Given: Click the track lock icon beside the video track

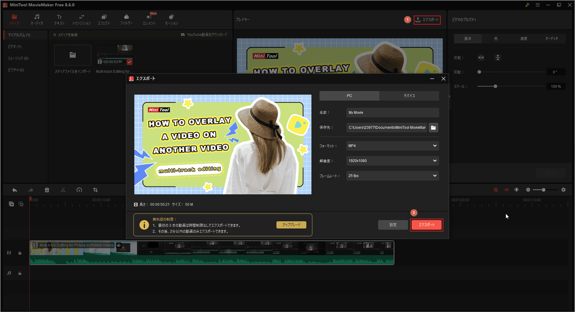Looking at the screenshot, I should coord(20,253).
